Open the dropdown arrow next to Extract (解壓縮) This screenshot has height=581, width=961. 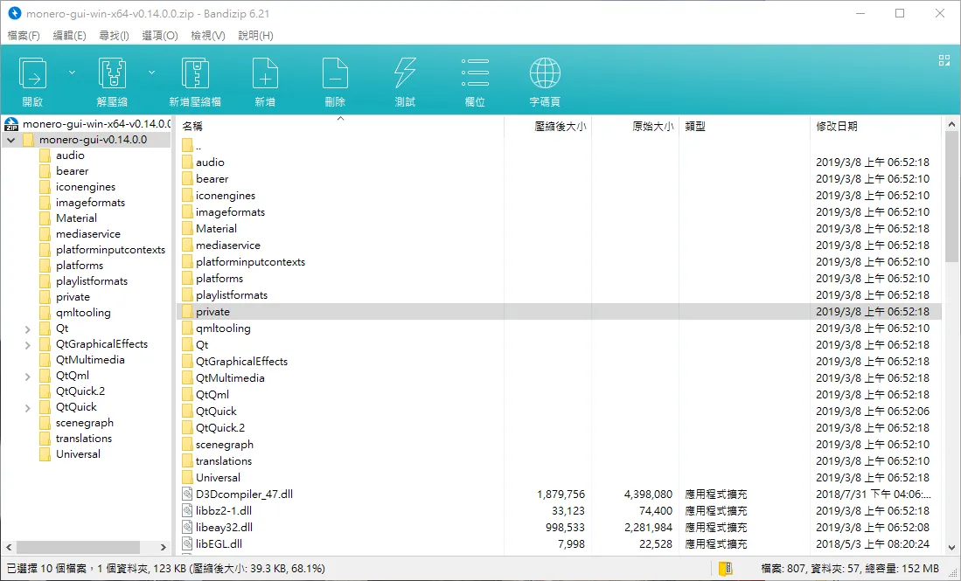point(151,73)
